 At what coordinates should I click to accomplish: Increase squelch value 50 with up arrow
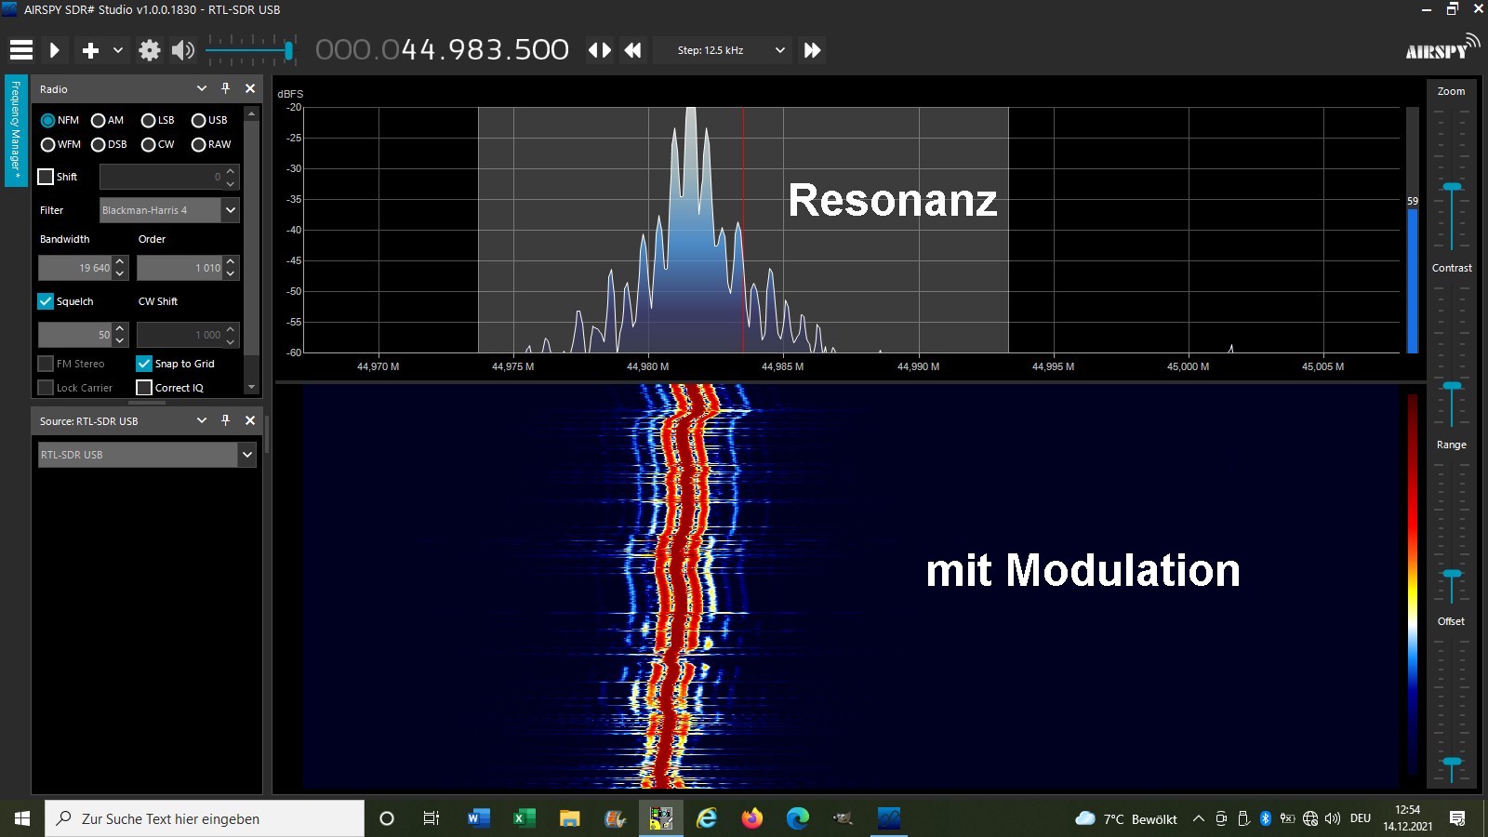(120, 328)
